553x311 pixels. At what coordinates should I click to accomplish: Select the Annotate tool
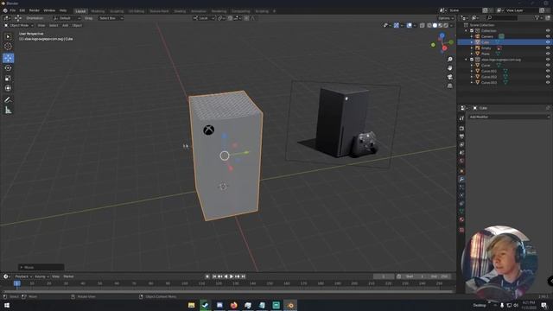pos(8,100)
